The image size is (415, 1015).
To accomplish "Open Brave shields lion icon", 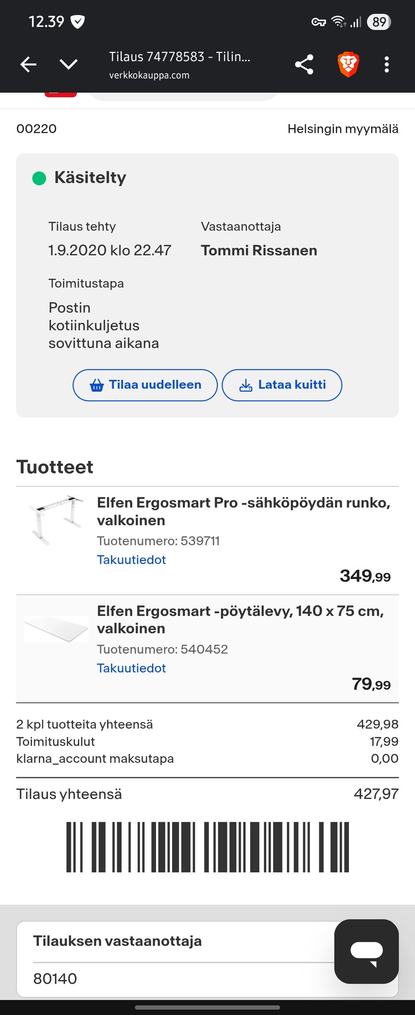I will [x=348, y=65].
